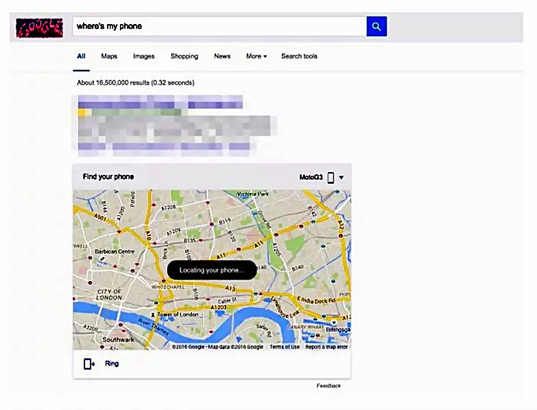Click the River Thames label

153,327
